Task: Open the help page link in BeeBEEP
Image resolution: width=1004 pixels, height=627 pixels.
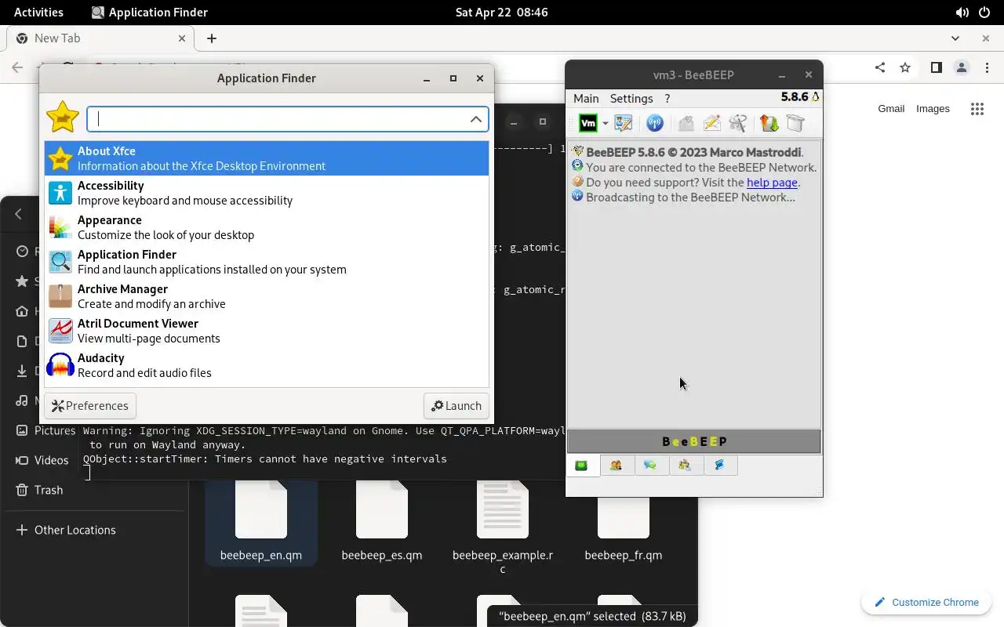Action: [x=772, y=183]
